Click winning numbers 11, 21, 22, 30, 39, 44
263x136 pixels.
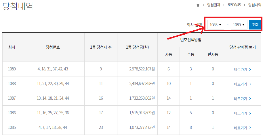click(x=53, y=84)
